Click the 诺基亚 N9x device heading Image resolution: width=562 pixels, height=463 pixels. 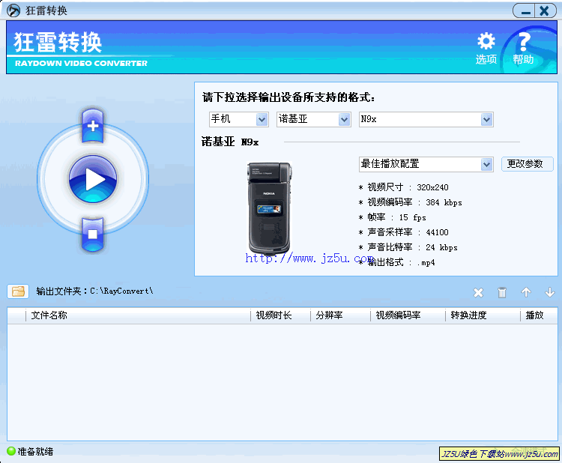[230, 142]
